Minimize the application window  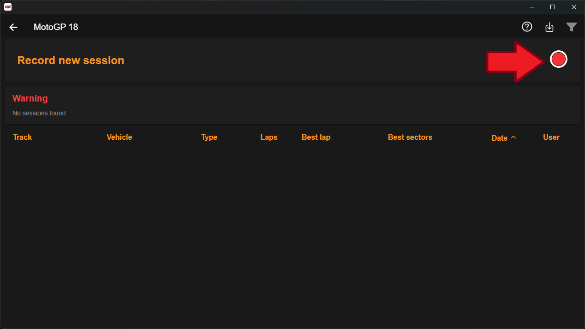pos(531,7)
